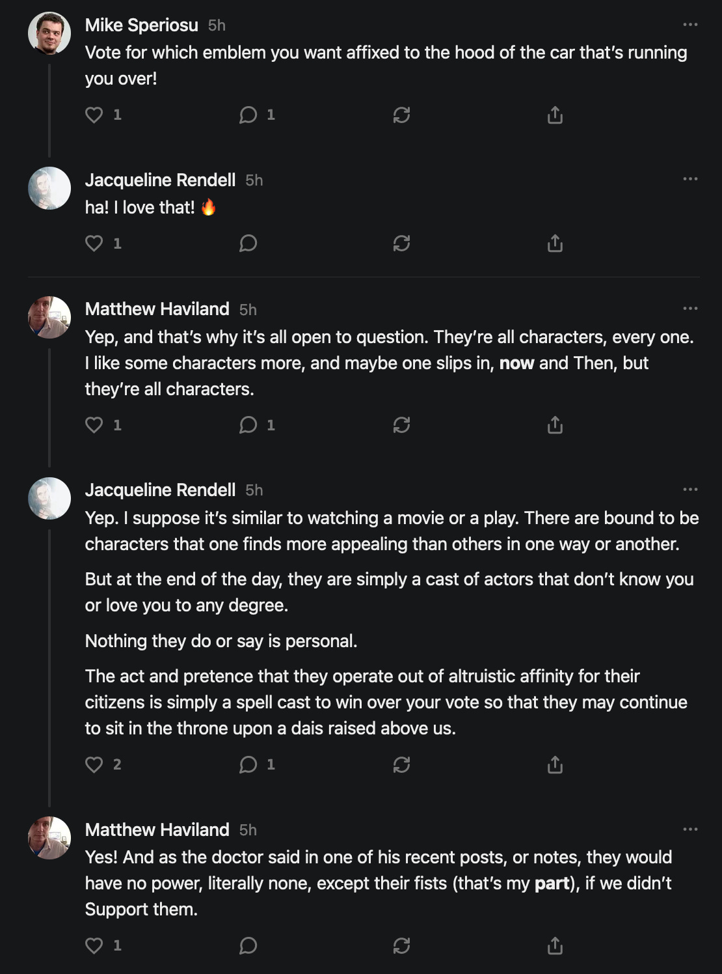
Task: Reply to "ha! I love that!" comment
Action: point(248,244)
